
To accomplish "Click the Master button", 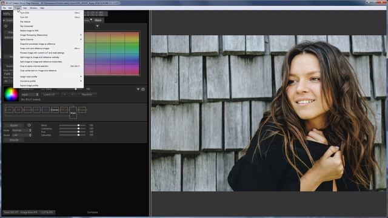I will [14, 125].
